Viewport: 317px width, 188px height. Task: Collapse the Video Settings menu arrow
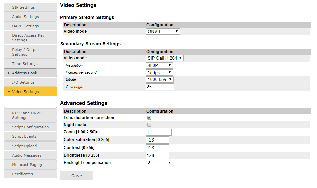[x=9, y=92]
